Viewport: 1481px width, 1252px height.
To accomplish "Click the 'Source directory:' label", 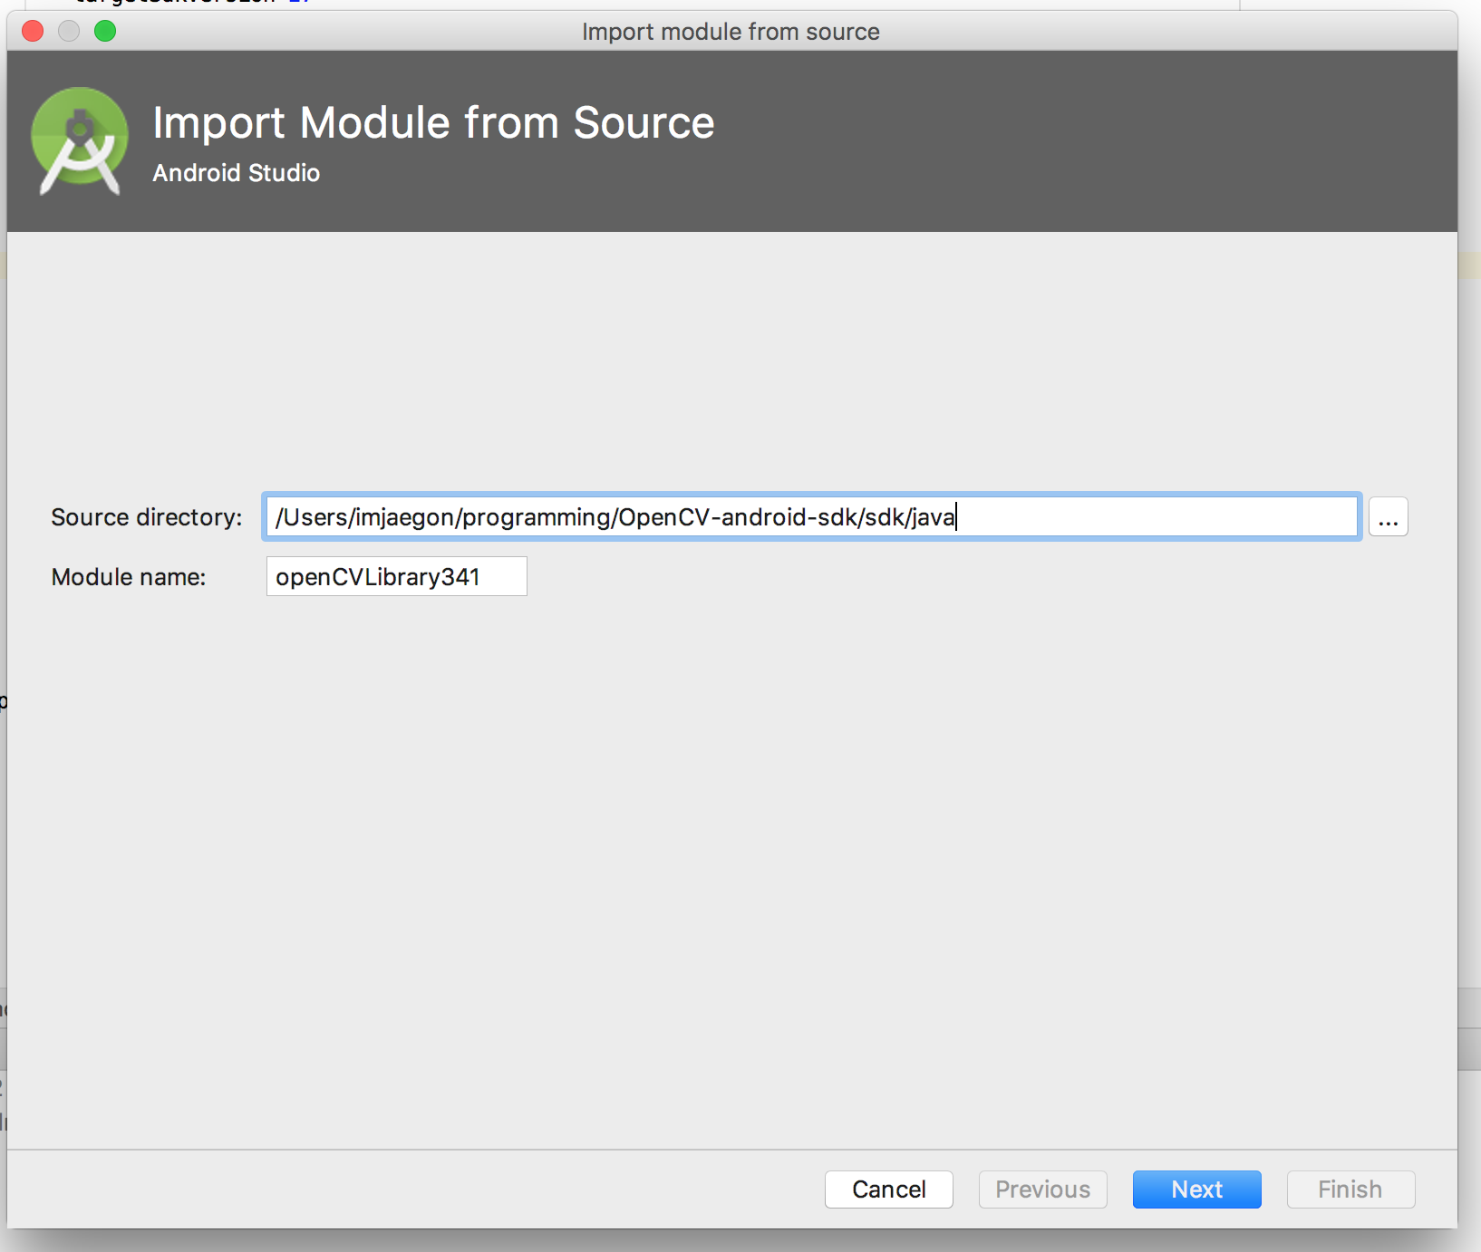I will tap(147, 517).
